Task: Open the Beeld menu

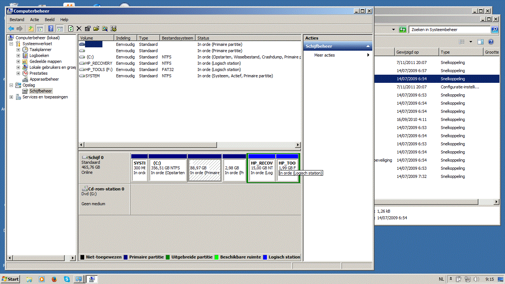Action: [50, 20]
